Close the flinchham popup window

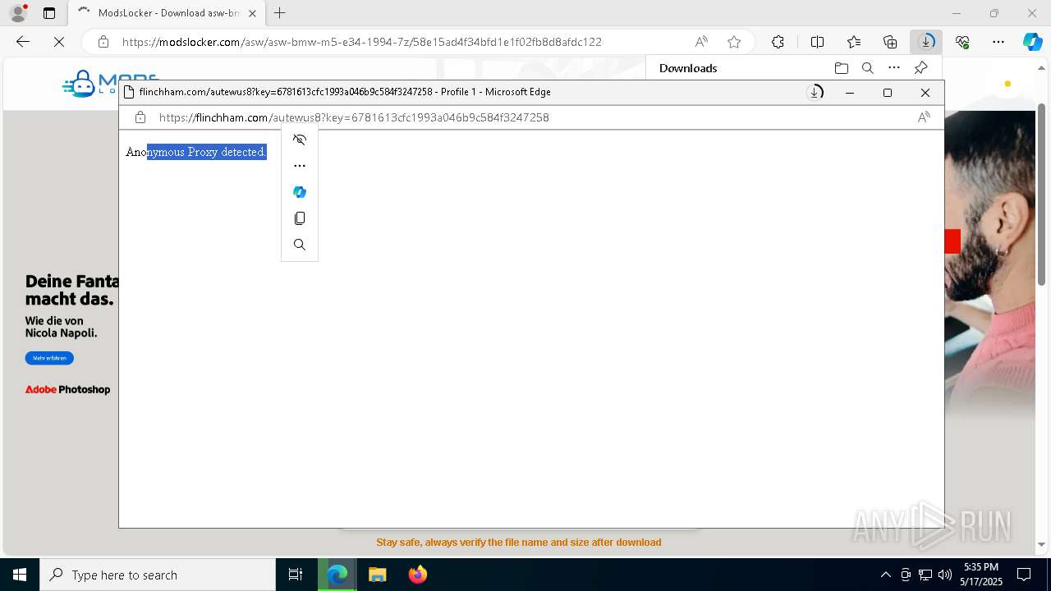(x=925, y=93)
